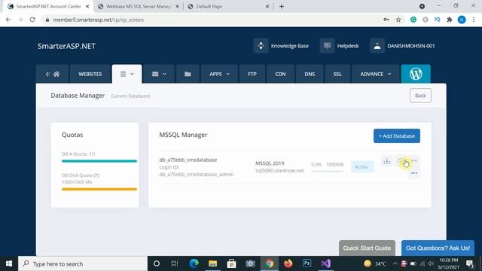Click the DB # Quota teal bar
The image size is (482, 271).
[x=99, y=161]
